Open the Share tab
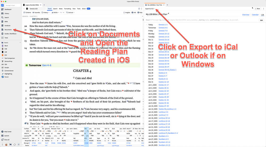 [84, 9]
